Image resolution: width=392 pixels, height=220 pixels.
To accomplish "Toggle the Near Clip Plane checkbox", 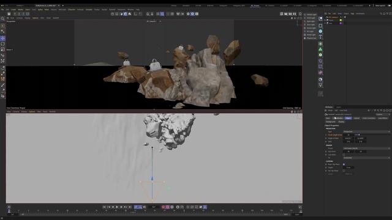I will tap(344, 164).
